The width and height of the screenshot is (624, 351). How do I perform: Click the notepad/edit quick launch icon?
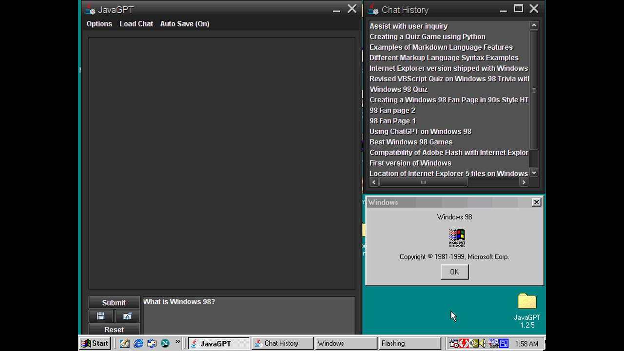point(125,343)
